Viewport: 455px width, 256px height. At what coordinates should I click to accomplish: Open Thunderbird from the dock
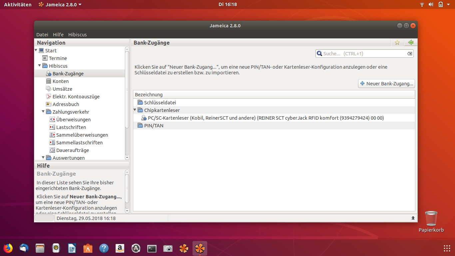point(24,248)
